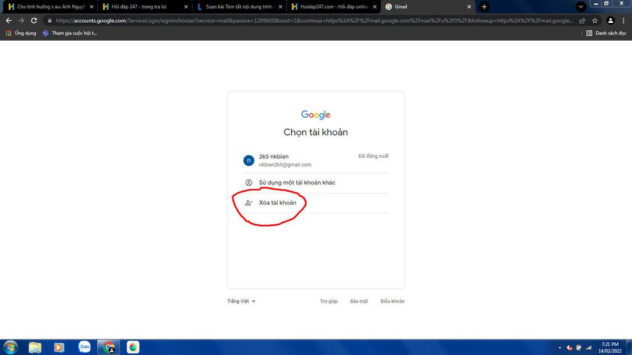Screen dimensions: 632x355
Task: Click the blue 'n' account avatar
Action: pyautogui.click(x=249, y=160)
